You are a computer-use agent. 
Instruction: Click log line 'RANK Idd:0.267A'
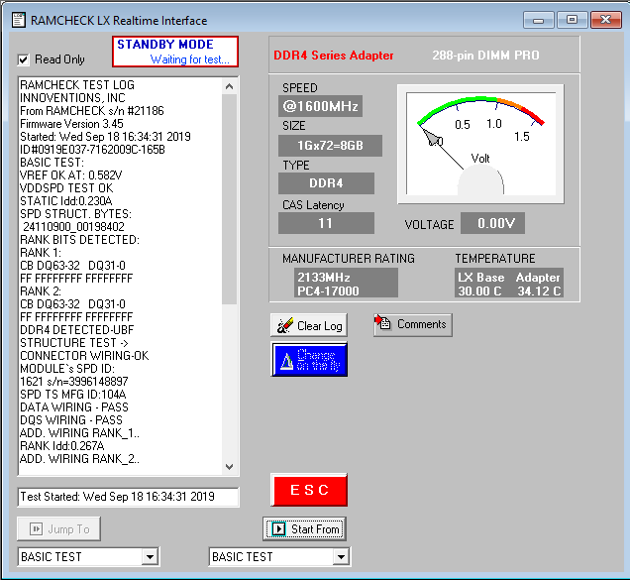tap(61, 446)
